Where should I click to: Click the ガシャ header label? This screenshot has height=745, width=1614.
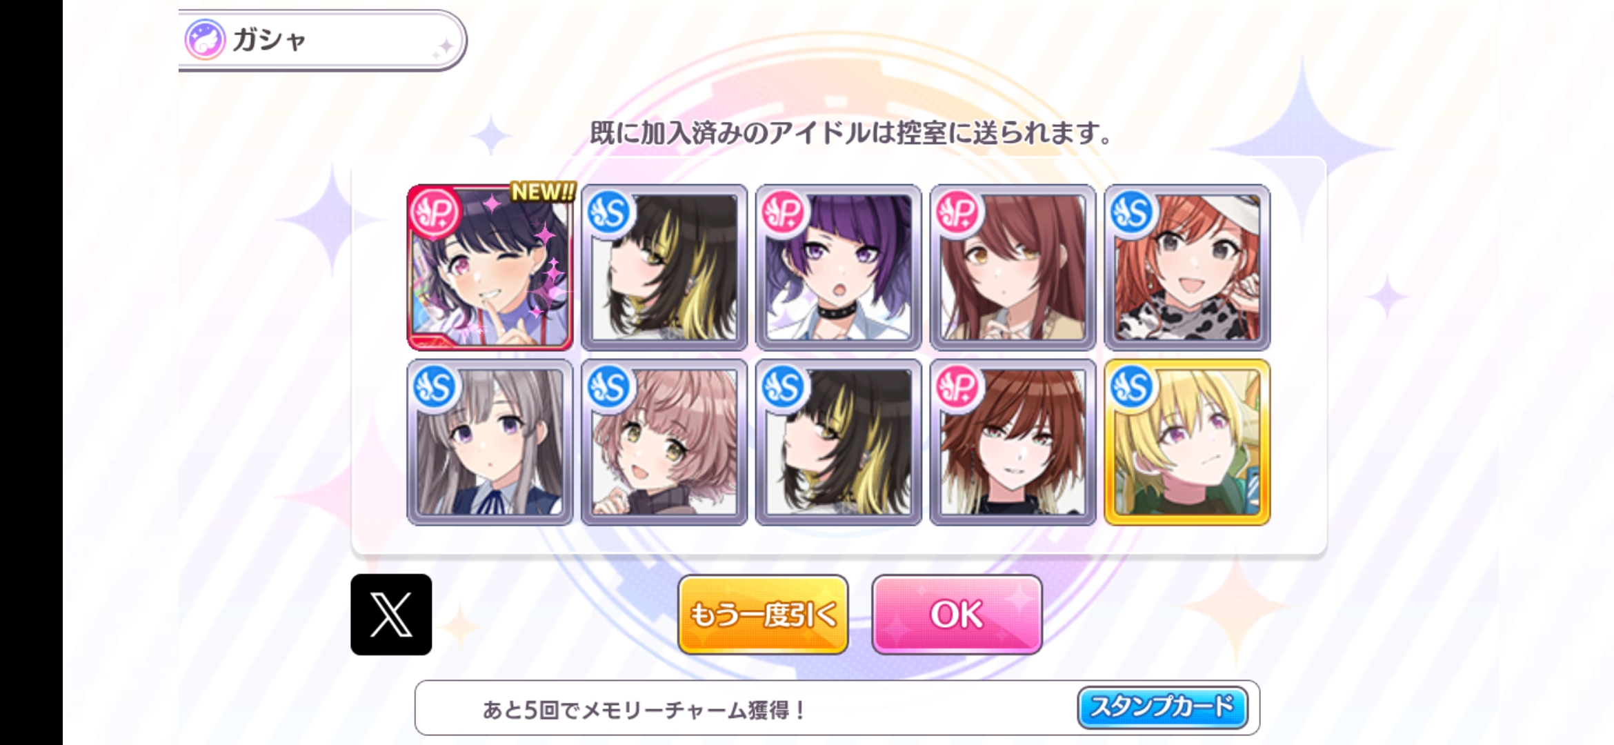(269, 40)
